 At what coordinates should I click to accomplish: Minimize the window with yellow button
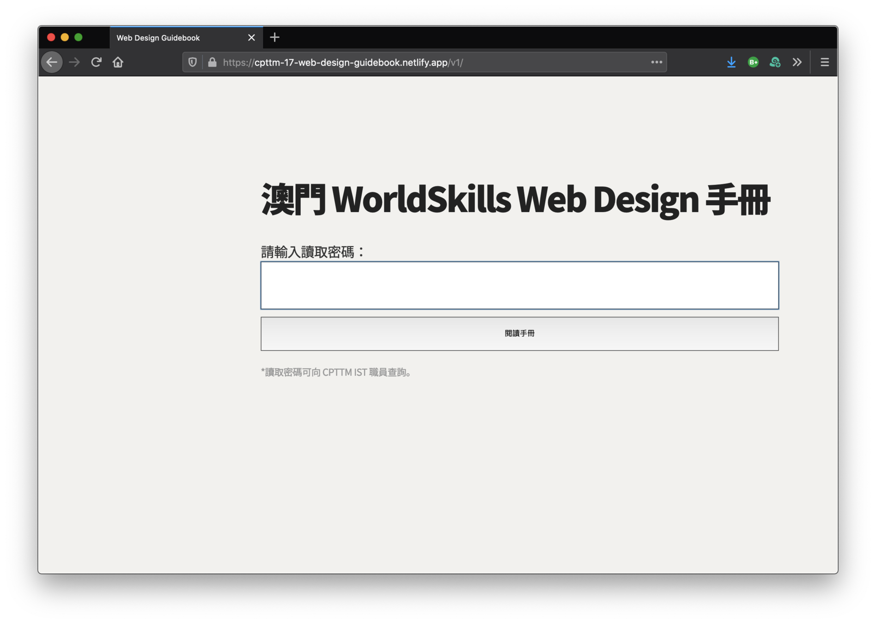[x=65, y=37]
